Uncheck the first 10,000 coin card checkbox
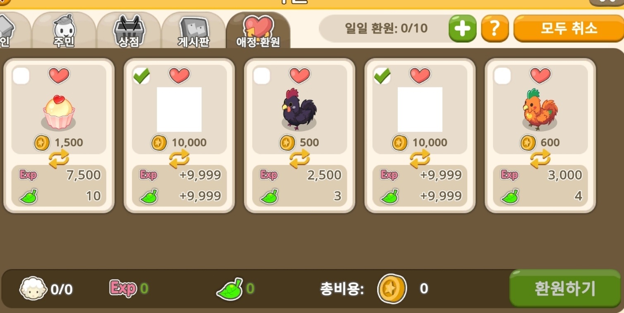 tap(141, 76)
